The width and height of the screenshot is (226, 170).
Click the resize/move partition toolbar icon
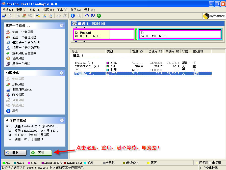[x=4, y=16]
